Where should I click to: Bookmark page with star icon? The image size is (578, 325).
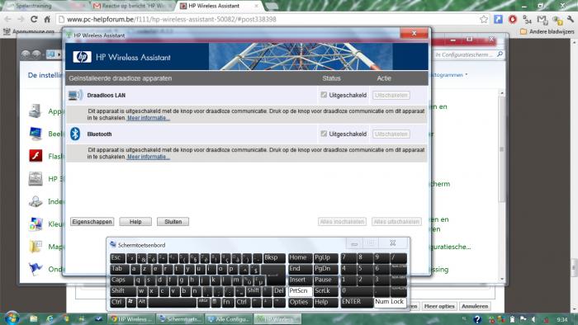pos(484,19)
